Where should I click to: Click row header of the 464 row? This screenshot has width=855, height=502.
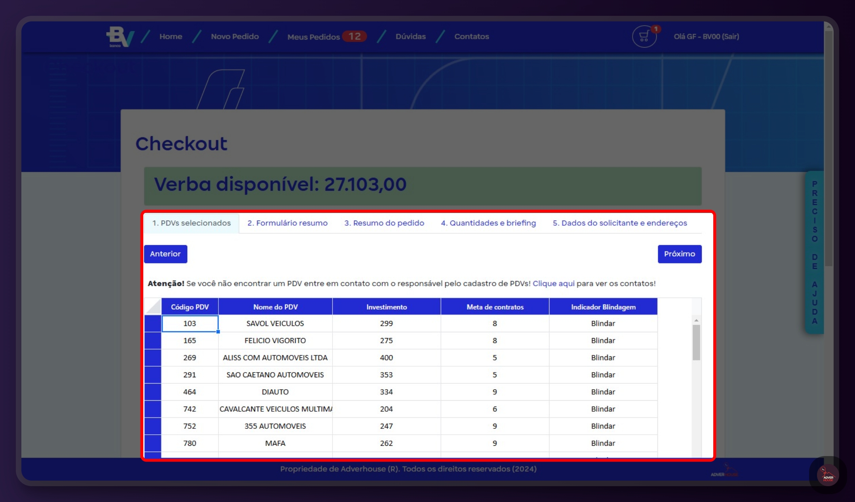pyautogui.click(x=153, y=392)
